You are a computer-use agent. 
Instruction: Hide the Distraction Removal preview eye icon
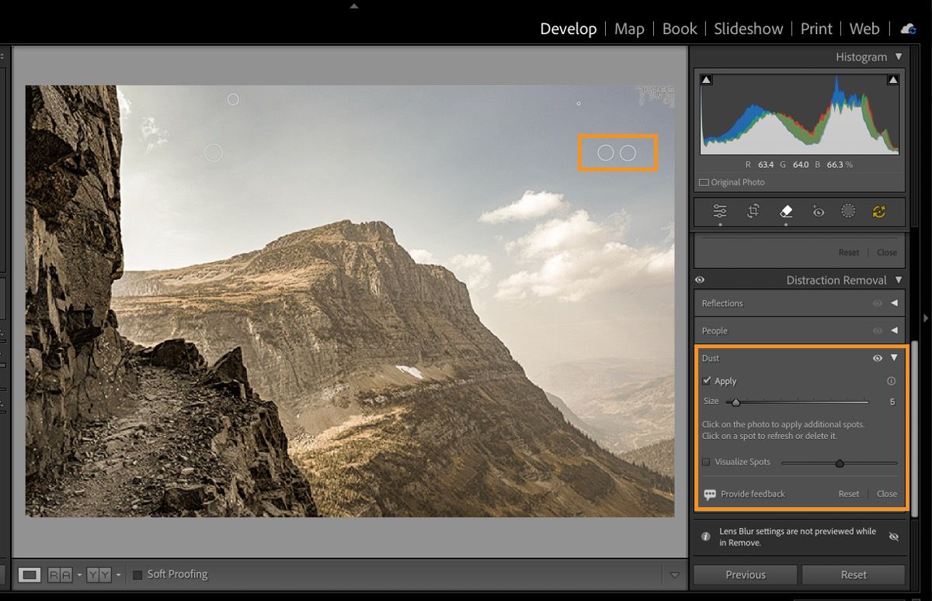(x=700, y=280)
